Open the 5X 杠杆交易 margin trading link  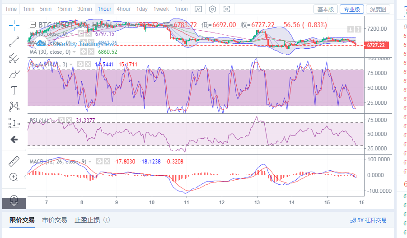pos(368,220)
